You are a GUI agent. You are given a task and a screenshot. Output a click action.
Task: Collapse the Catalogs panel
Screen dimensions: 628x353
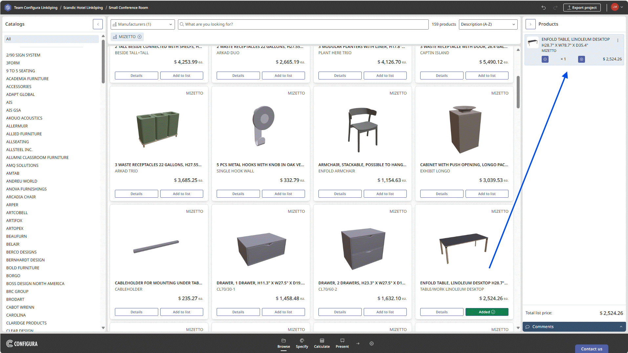(98, 24)
